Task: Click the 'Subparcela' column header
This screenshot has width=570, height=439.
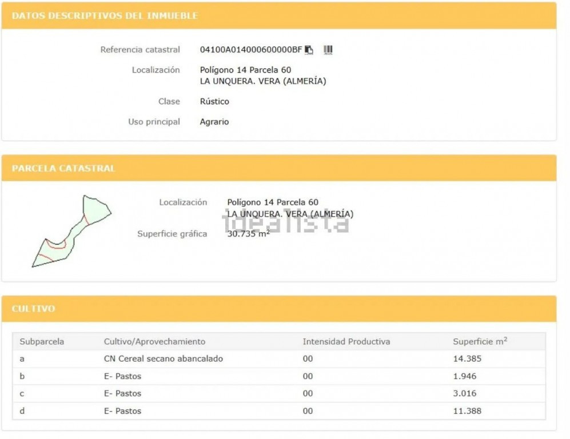Action: [x=42, y=342]
